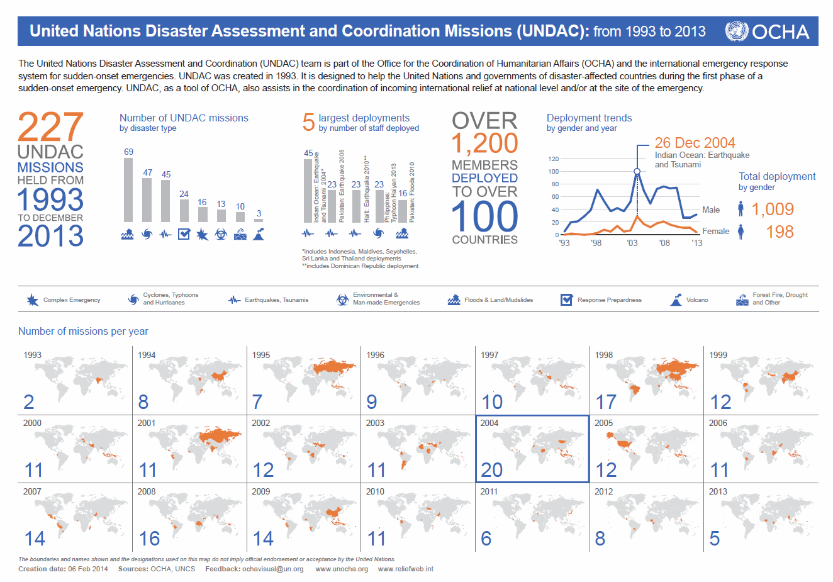Click the tallest gray bar labeled 69
833x582 pixels.
tap(128, 190)
